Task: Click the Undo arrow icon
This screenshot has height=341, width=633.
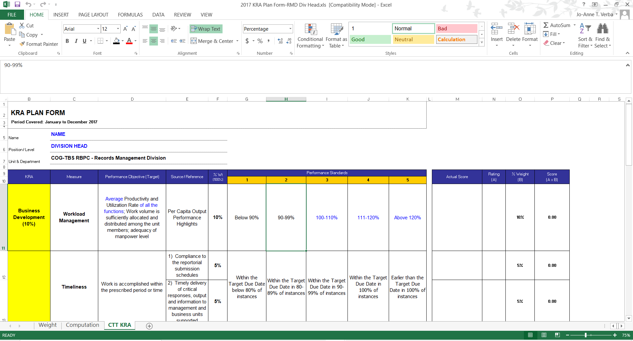Action: 28,5
